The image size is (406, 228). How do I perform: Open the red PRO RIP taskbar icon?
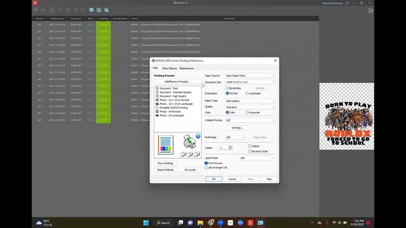(251, 222)
